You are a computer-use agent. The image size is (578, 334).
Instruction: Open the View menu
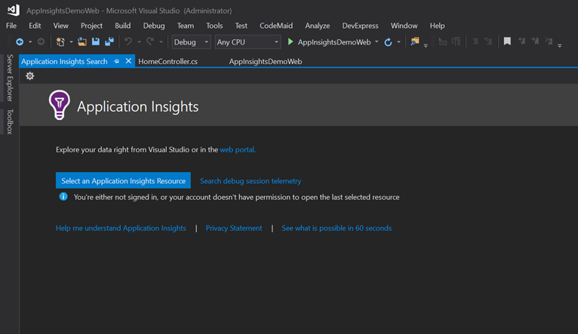point(60,26)
